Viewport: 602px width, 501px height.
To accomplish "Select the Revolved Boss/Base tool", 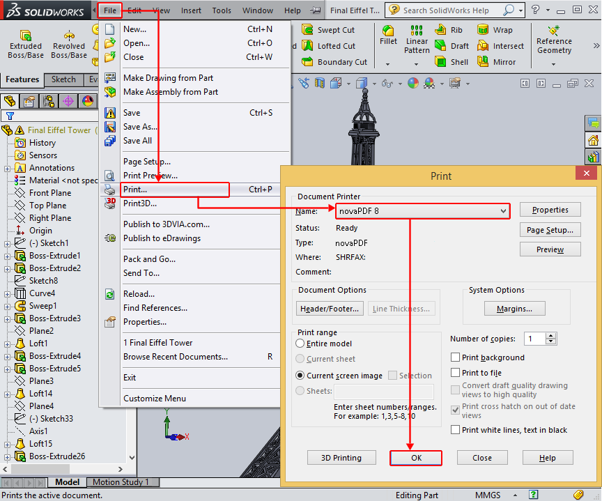I will pos(69,45).
